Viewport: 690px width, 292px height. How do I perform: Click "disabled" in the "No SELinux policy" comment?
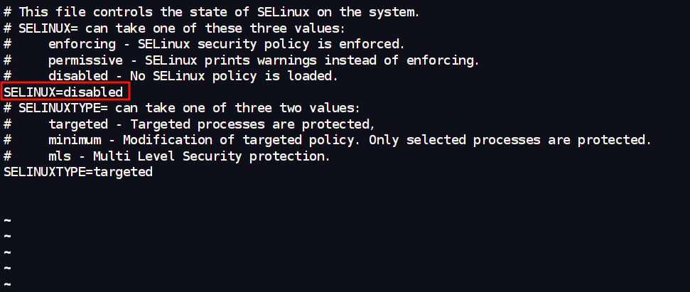[x=78, y=76]
